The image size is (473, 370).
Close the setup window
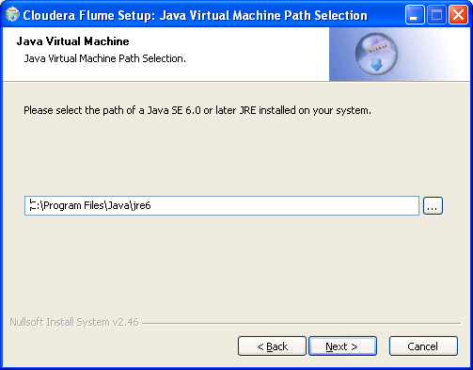[x=458, y=14]
